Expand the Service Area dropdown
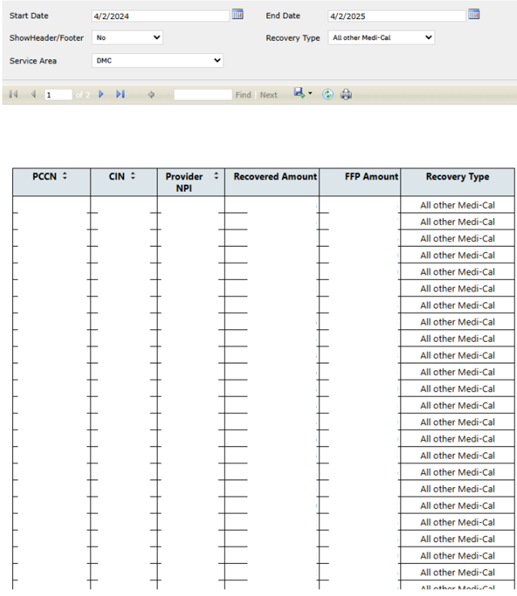Image resolution: width=517 pixels, height=596 pixels. (x=157, y=61)
